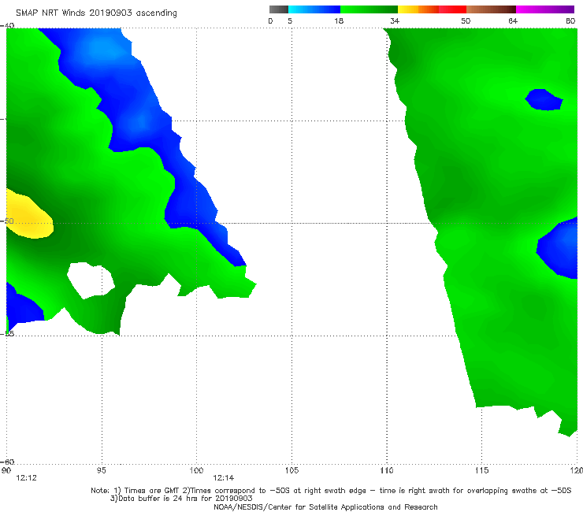
Task: Click the swath time label '12:12'
Action: (x=27, y=478)
